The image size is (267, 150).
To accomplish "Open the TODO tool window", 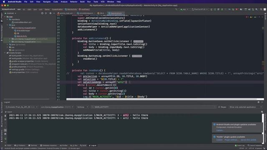I will (x=8, y=145).
